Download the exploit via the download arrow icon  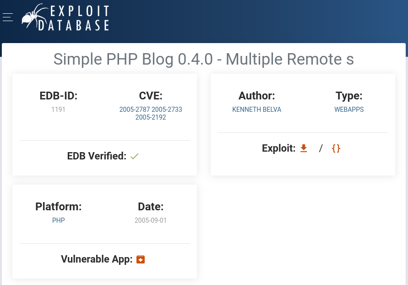click(304, 148)
